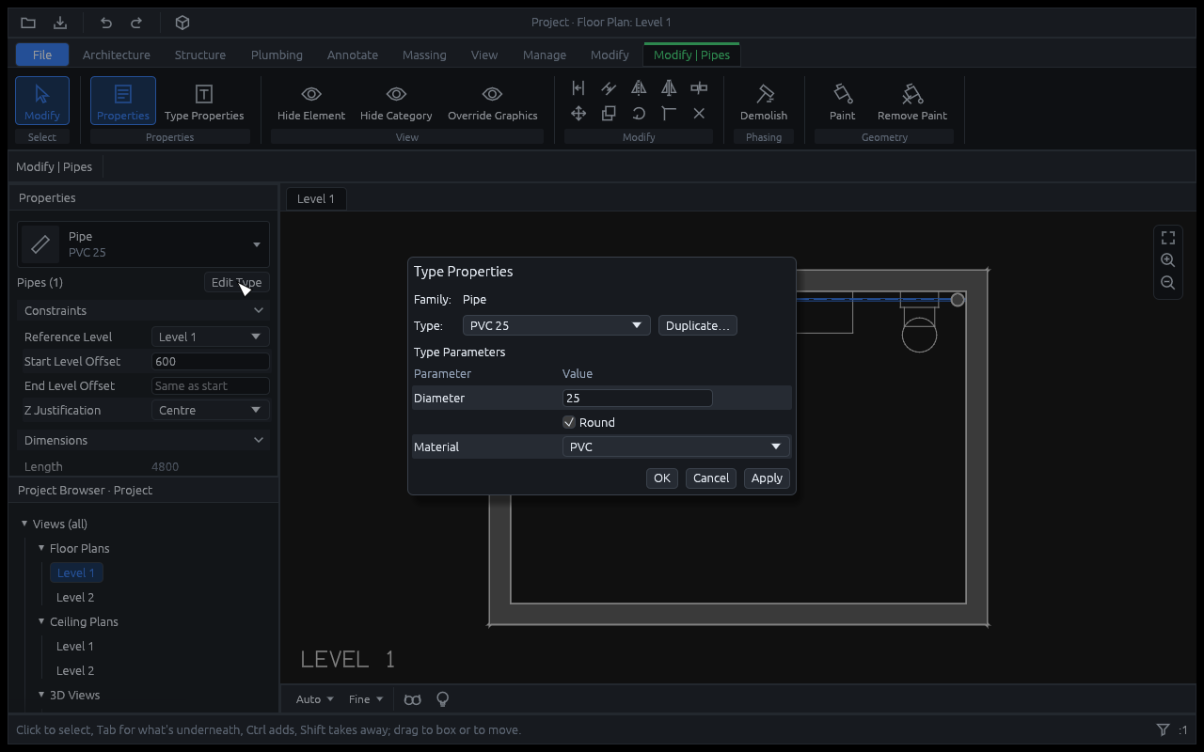
Task: Click the Align tool icon
Action: 578,87
